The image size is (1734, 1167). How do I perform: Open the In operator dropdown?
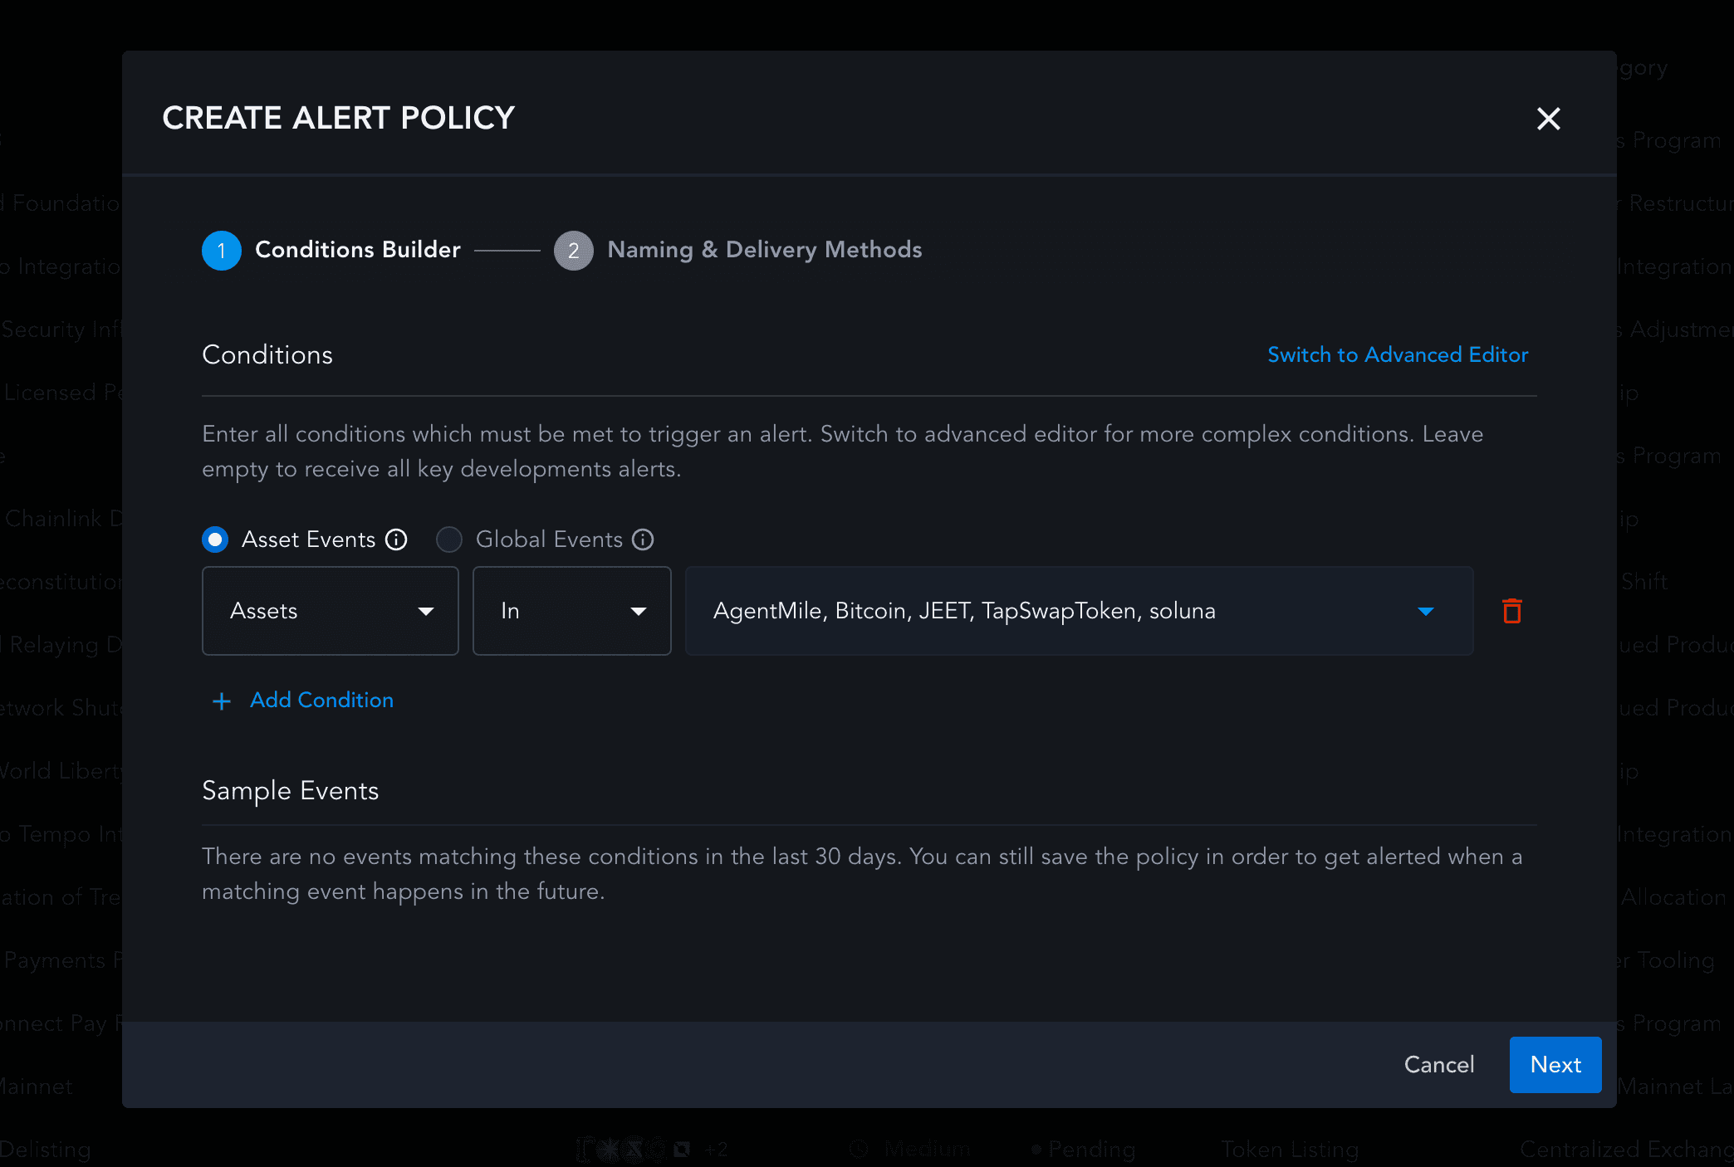[x=571, y=611]
